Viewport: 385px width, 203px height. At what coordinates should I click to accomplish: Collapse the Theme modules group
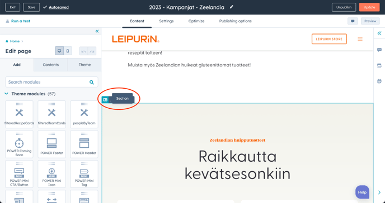[7, 94]
